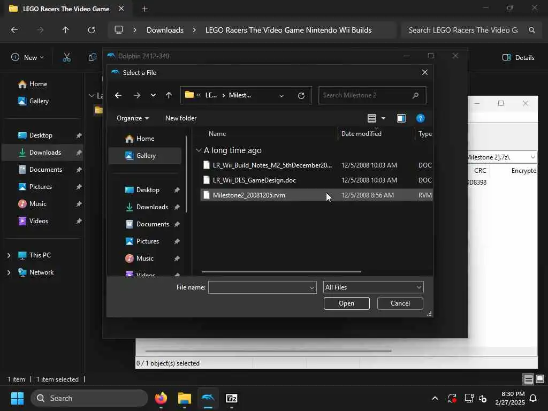Image resolution: width=548 pixels, height=411 pixels.
Task: Open Firefox from the taskbar
Action: tap(161, 398)
